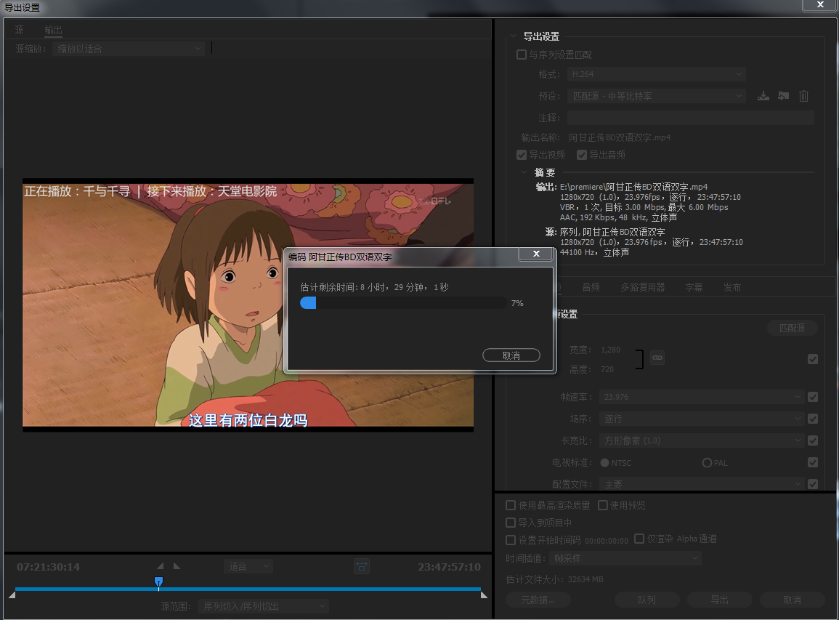This screenshot has width=839, height=620.
Task: Toggle the TV standard match source checkbox
Action: point(813,462)
